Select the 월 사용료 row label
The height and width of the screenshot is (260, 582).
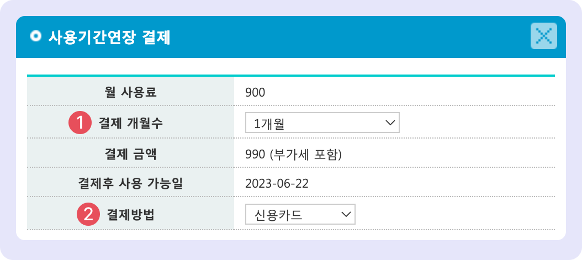click(130, 92)
